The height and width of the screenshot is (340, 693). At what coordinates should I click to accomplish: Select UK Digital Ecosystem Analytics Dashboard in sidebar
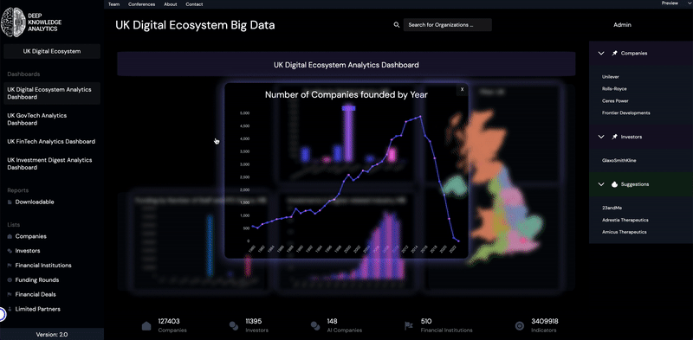(x=52, y=93)
